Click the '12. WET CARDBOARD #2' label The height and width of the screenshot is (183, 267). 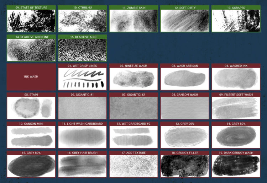[133, 124]
